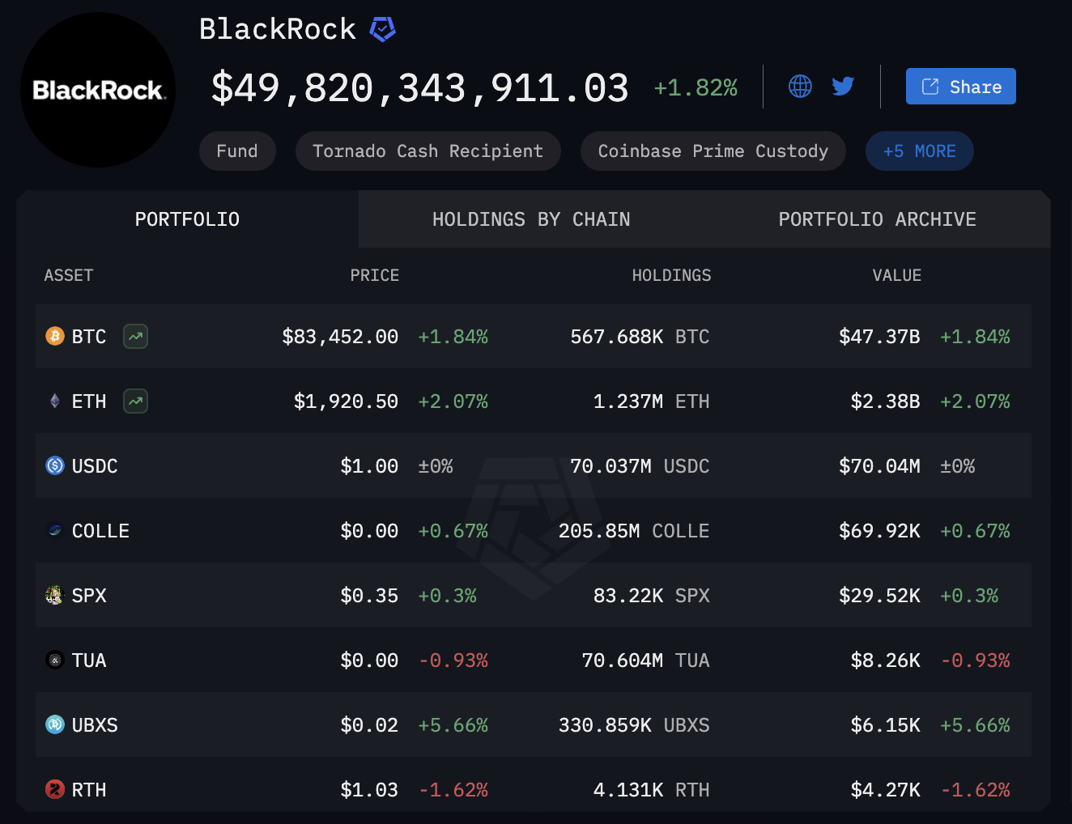The image size is (1072, 824).
Task: Switch to the HOLDINGS BY CHAIN tab
Action: point(531,219)
